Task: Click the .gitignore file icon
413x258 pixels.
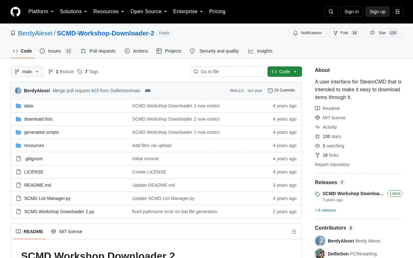Action: tap(18, 159)
